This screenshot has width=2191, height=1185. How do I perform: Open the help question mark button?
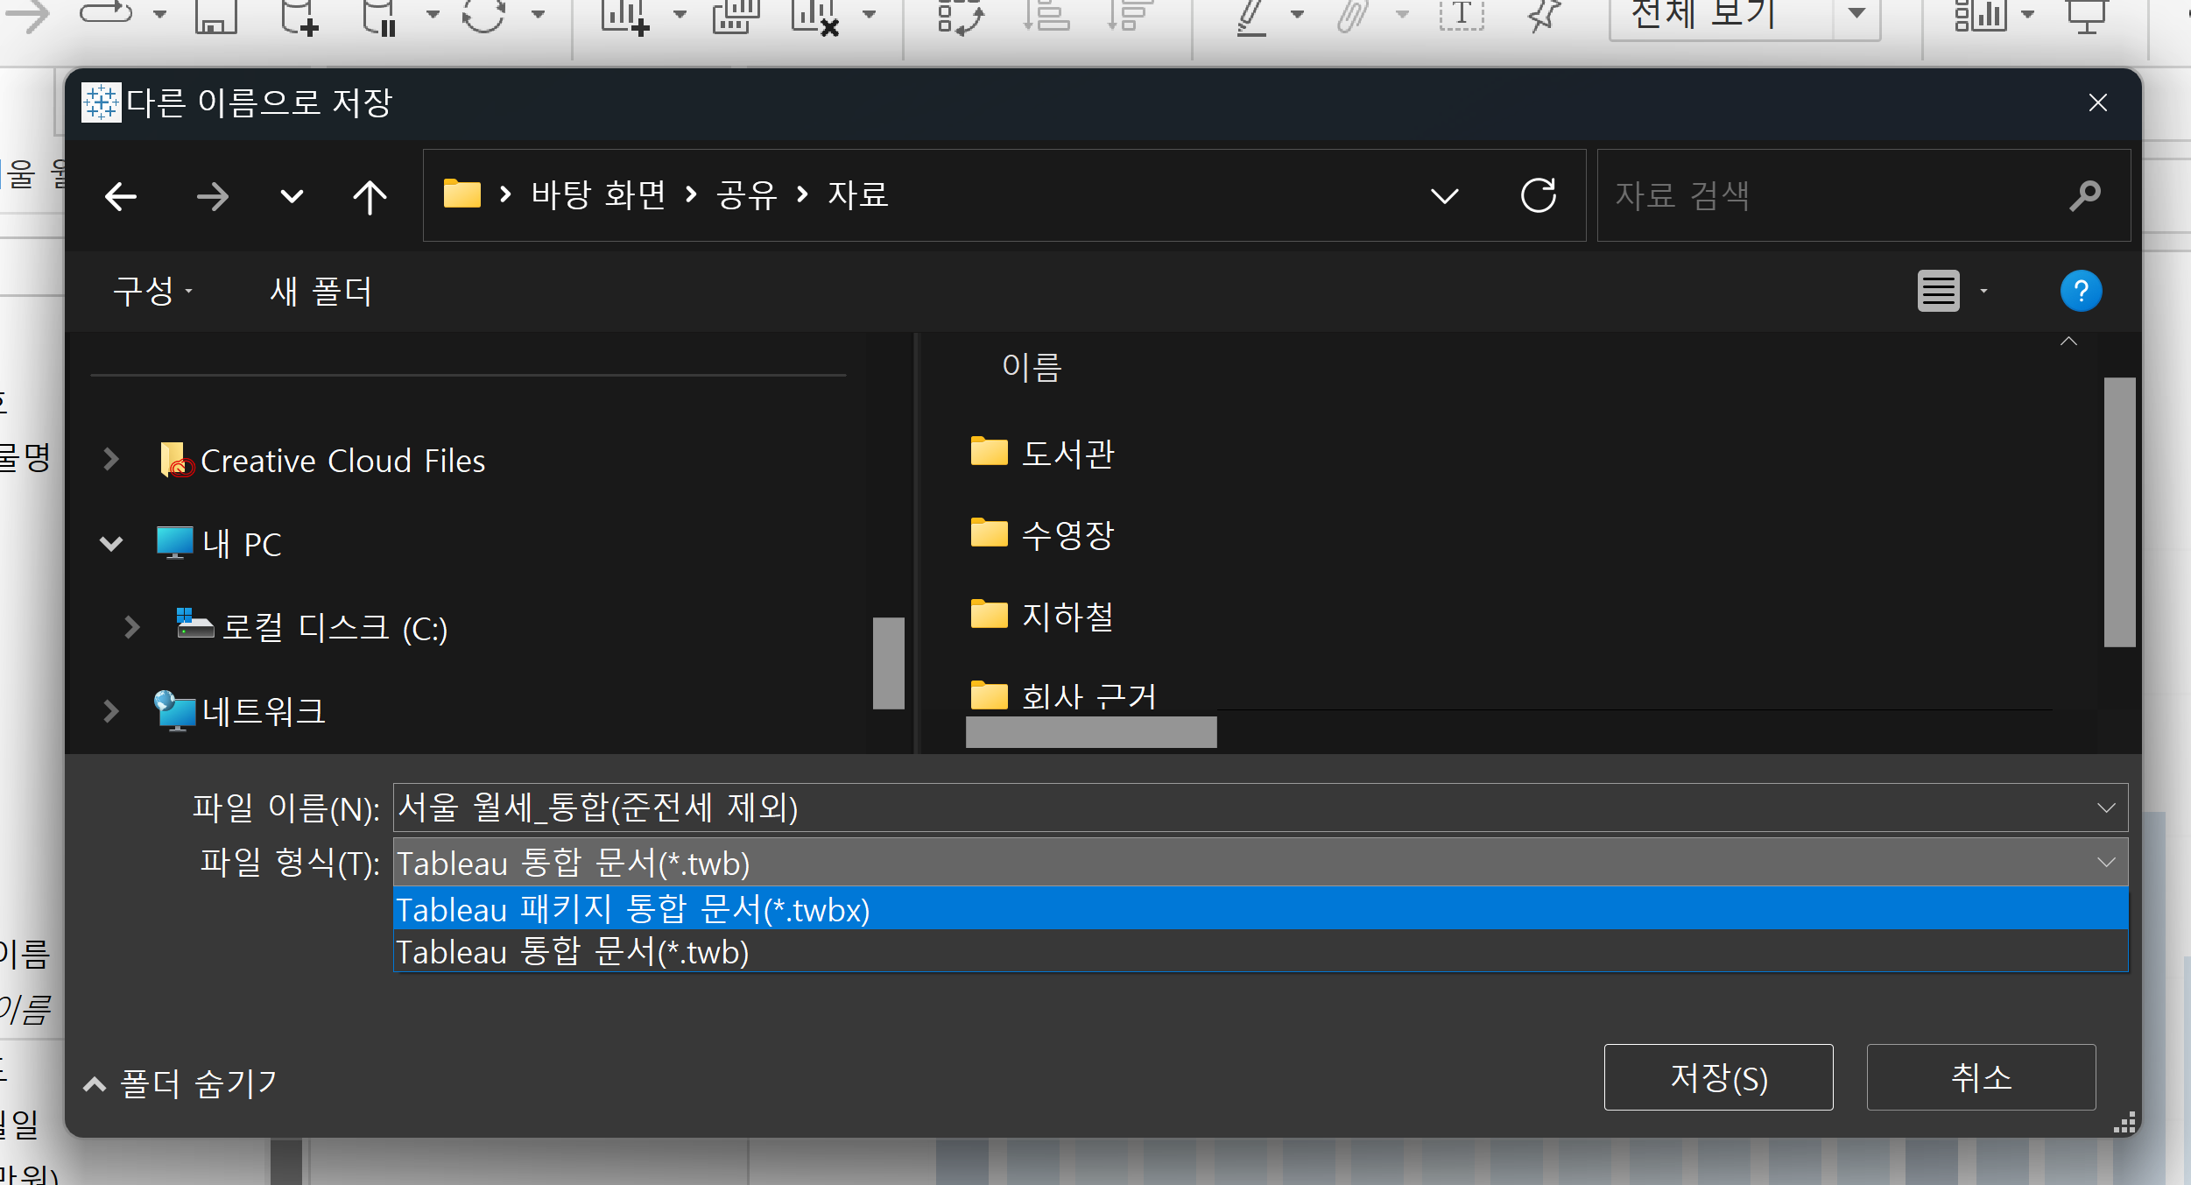pyautogui.click(x=2081, y=291)
